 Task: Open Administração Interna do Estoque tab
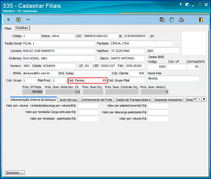[x=33, y=100]
